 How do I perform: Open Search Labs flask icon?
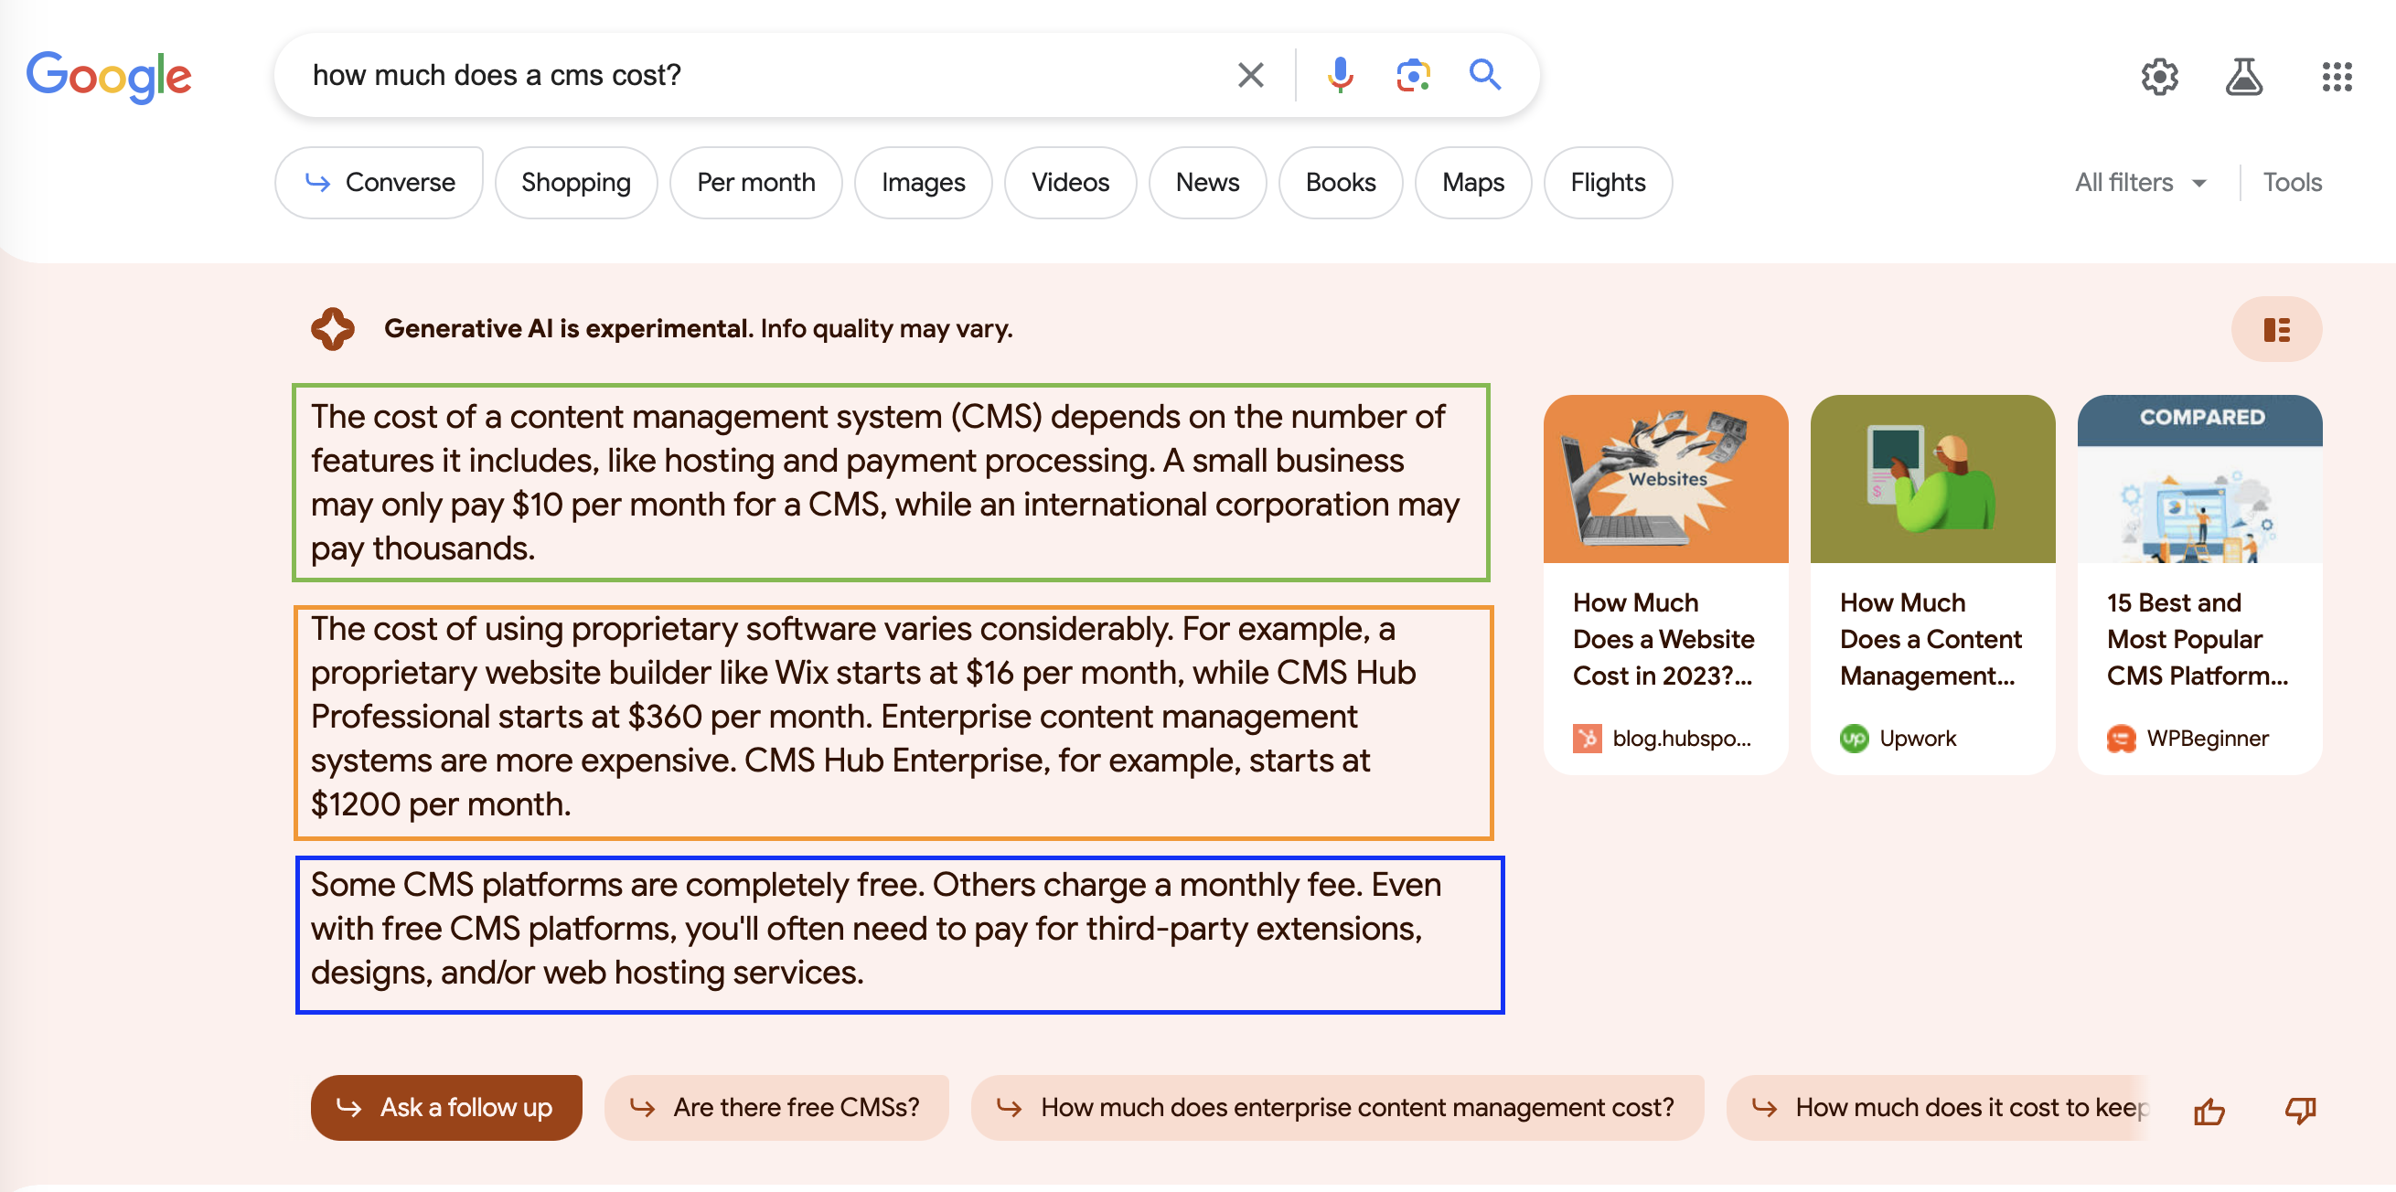tap(2243, 77)
